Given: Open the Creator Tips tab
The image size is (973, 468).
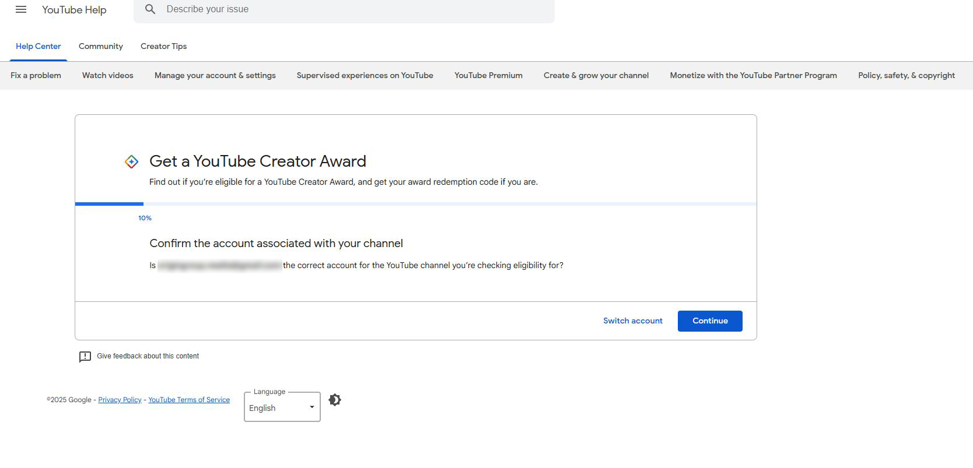Looking at the screenshot, I should [x=163, y=47].
